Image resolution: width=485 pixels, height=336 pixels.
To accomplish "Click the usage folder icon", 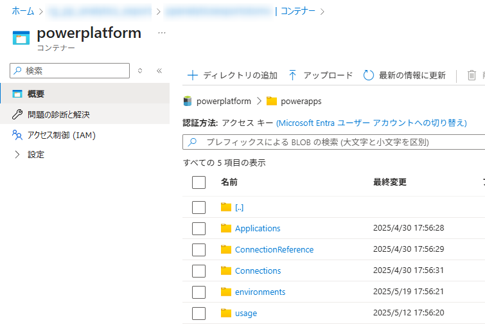I will pos(226,313).
